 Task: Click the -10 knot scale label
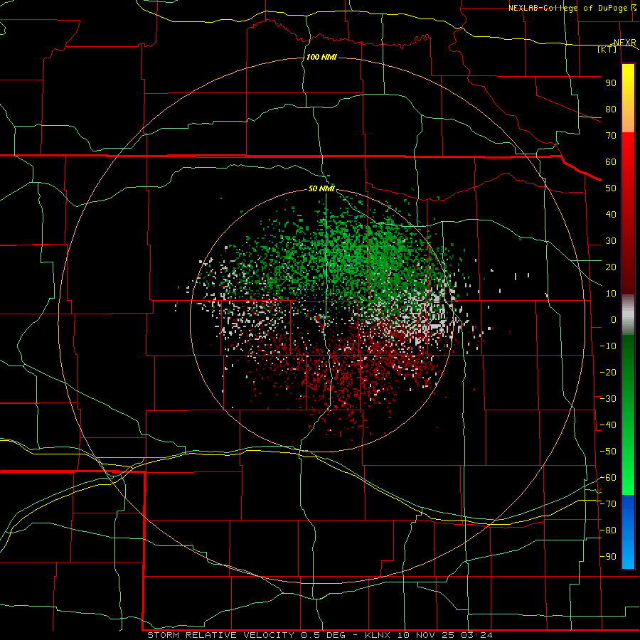click(608, 346)
